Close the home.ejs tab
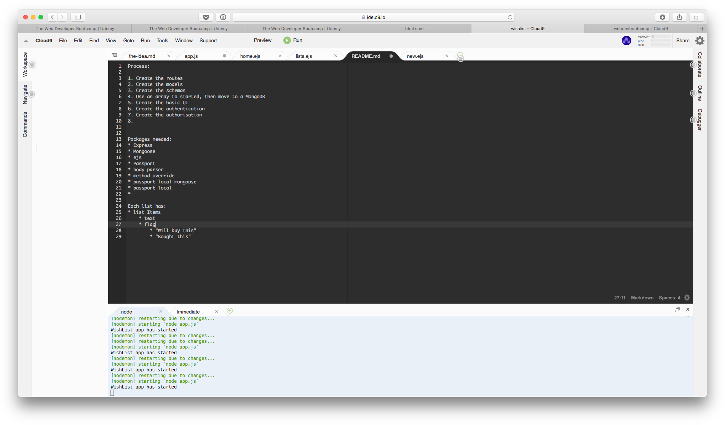Viewport: 725px width, 425px height. point(280,56)
